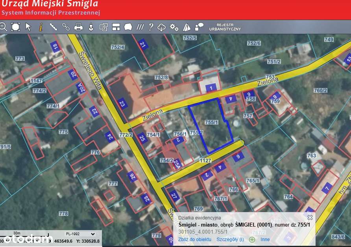Click parcel label 778
Image resolution: width=351 pixels, height=247 pixels.
63,214
